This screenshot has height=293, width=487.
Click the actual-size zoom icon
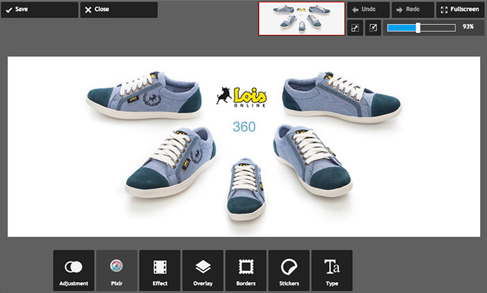(x=373, y=28)
